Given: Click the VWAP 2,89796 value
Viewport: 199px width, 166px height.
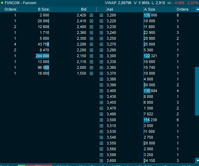Looking at the screenshot, I should [x=118, y=3].
